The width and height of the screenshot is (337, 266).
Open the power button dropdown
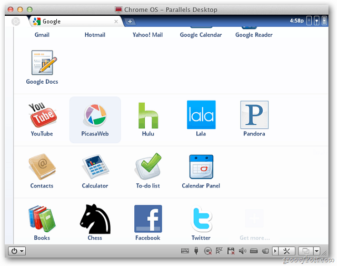click(17, 251)
